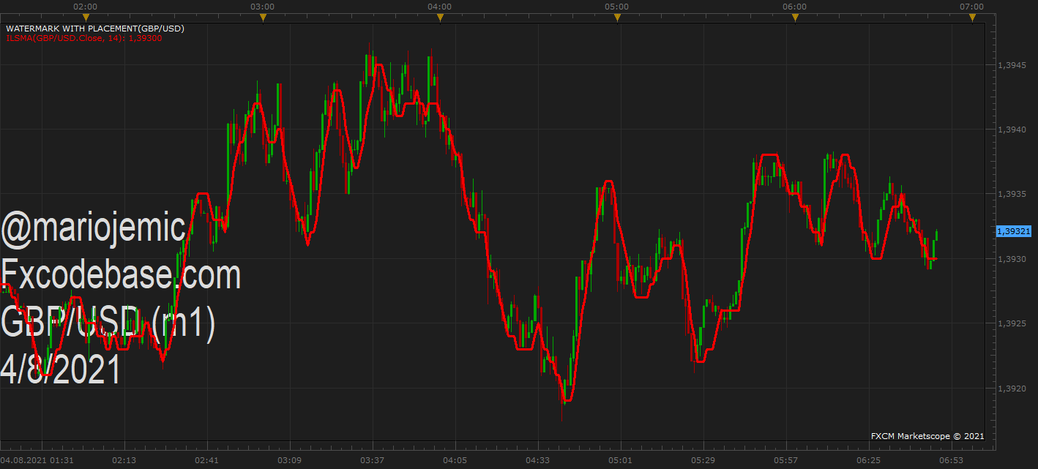This screenshot has height=469, width=1038.
Task: Click the 02:41 time axis label
Action: tap(207, 461)
